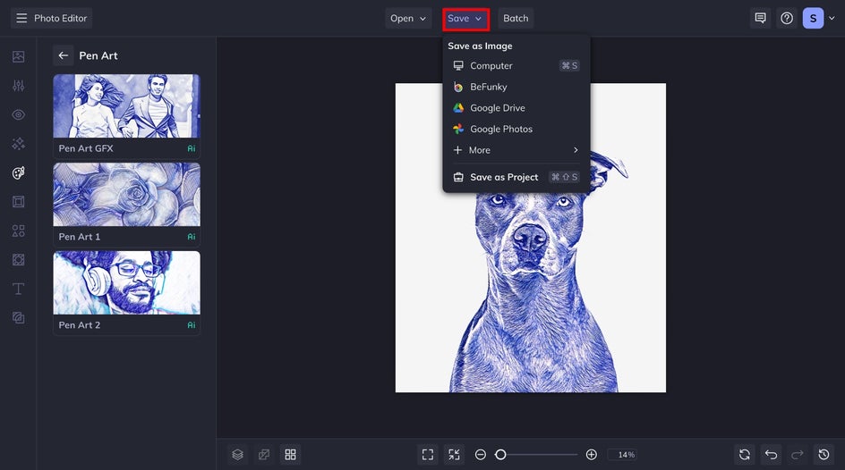Viewport: 845px width, 470px height.
Task: Open the Graphics shapes icon
Action: (x=18, y=231)
